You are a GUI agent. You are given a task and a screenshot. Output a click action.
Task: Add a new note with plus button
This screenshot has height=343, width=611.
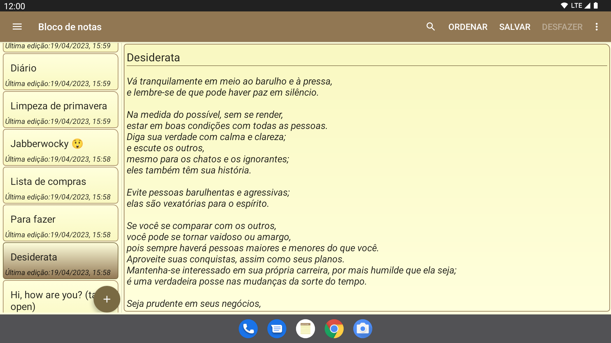[107, 299]
